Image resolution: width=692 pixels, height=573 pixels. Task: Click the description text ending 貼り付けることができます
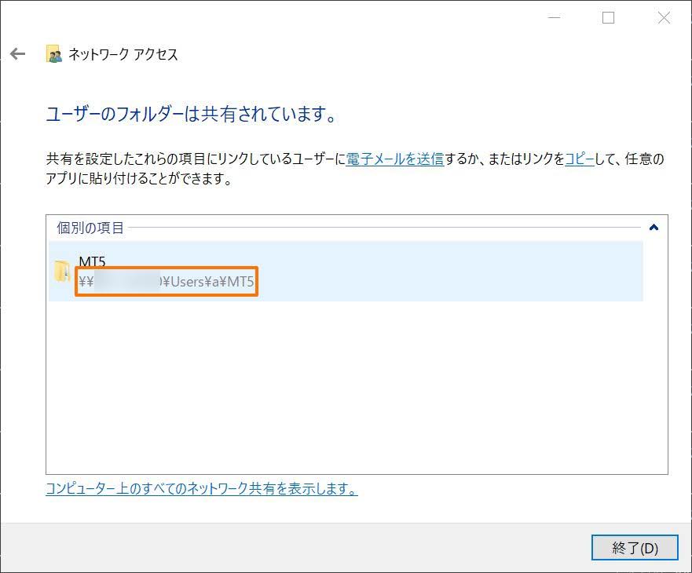pos(141,179)
